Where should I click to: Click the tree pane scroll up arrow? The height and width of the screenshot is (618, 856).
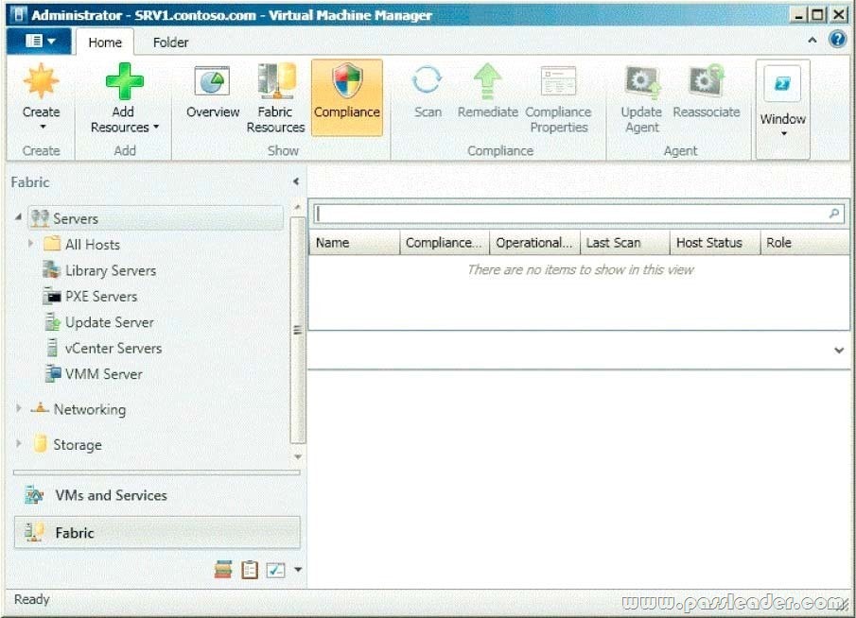pos(298,208)
